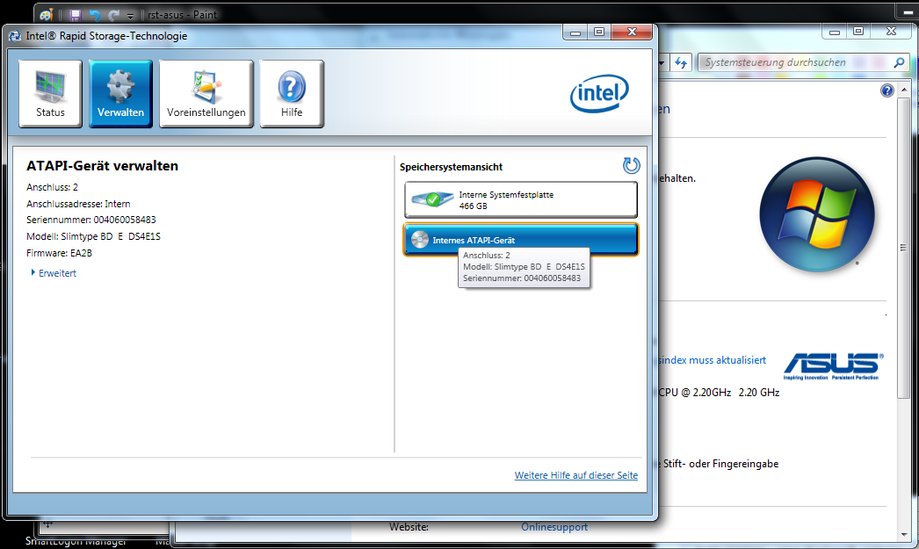Click the blue help icon in Systemsteuerung window
This screenshot has height=549, width=919.
click(x=886, y=90)
